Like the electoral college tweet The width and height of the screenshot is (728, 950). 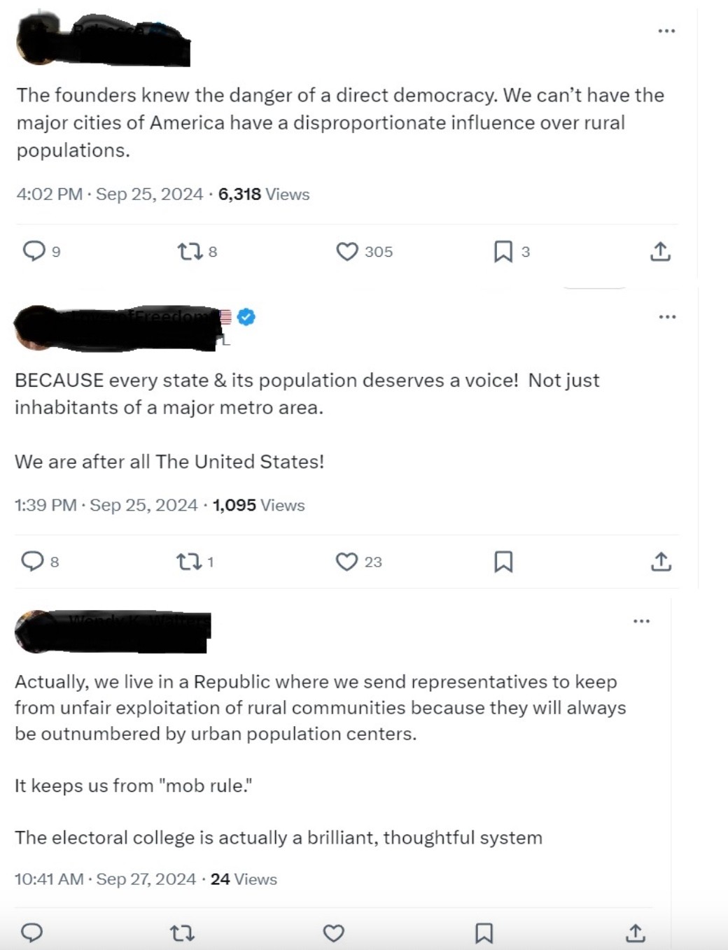(333, 933)
